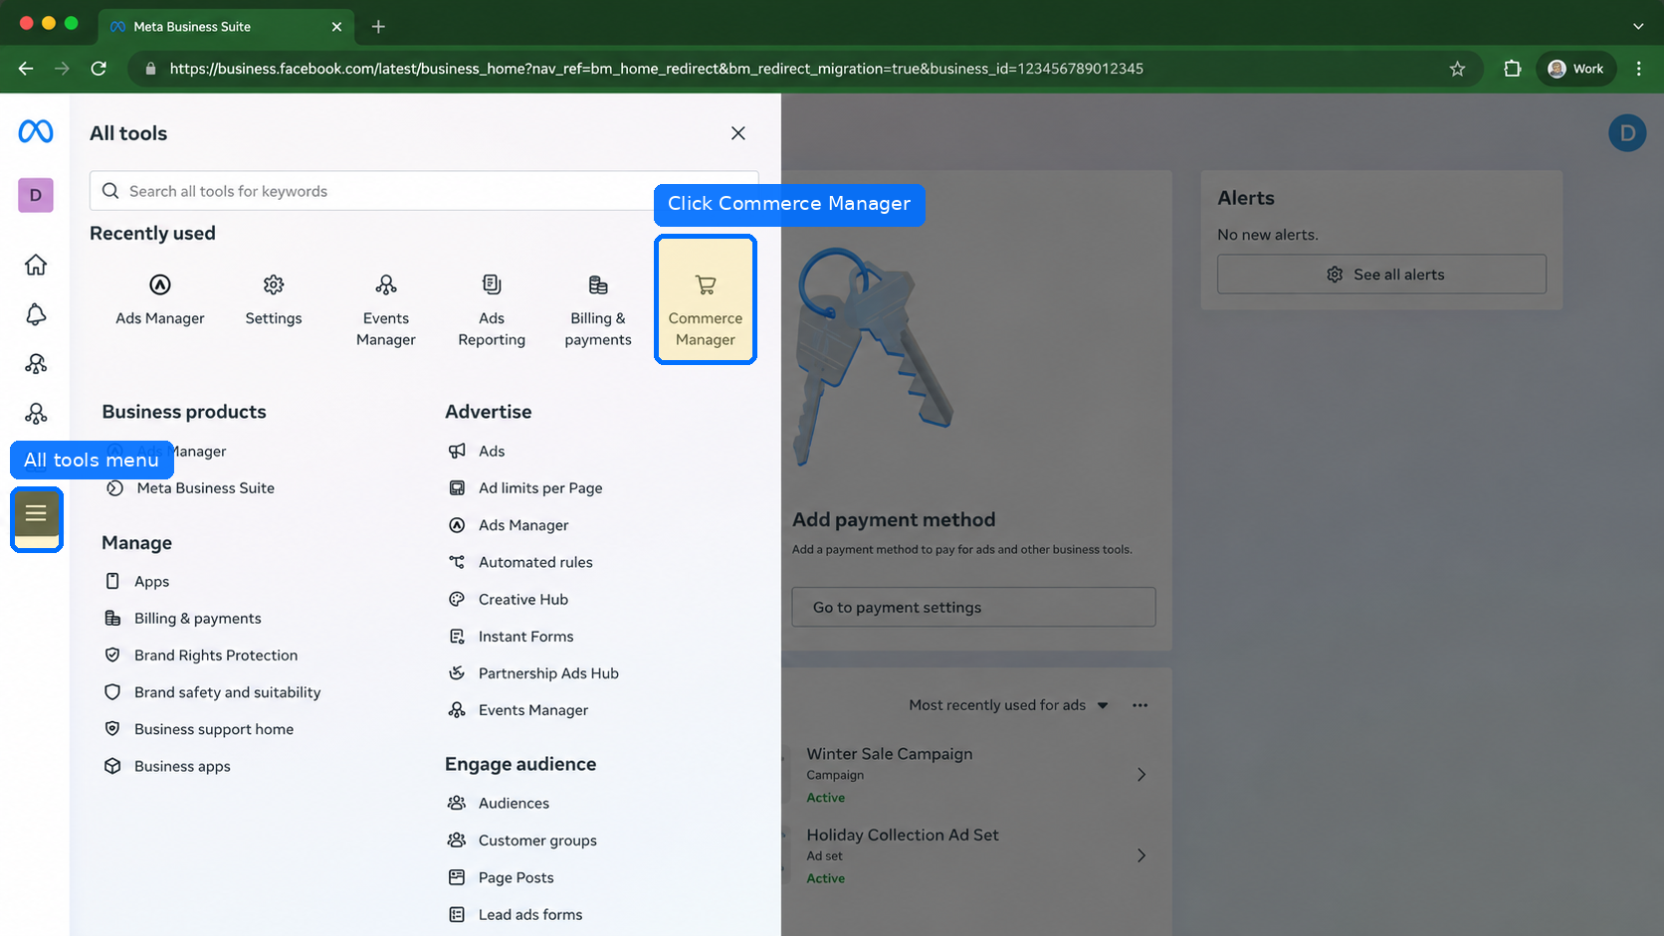Click the Page Posts icon
This screenshot has height=936, width=1664.
pos(457,877)
